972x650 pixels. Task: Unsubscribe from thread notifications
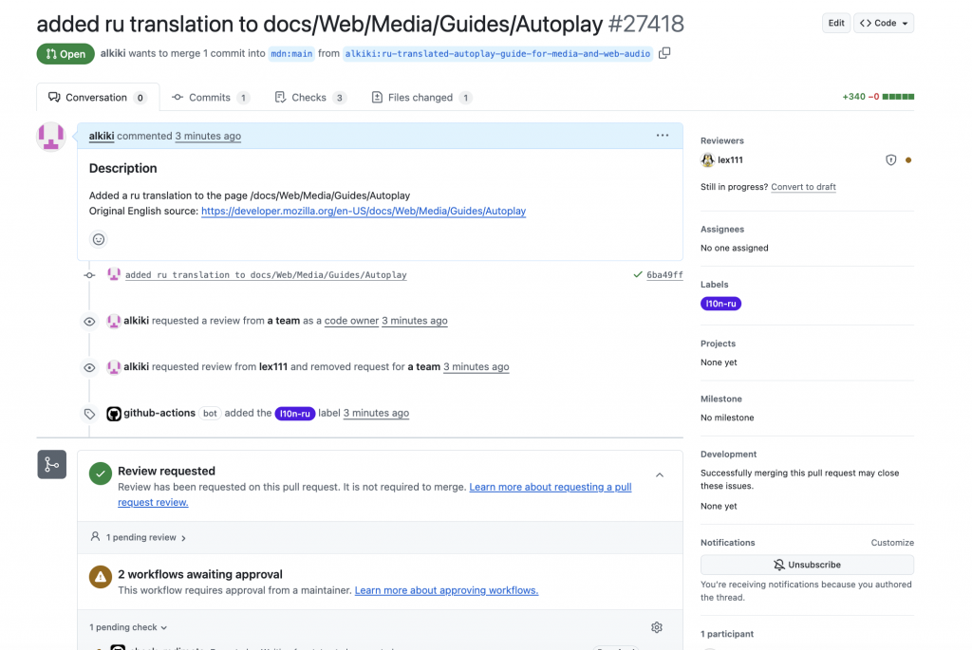(807, 565)
